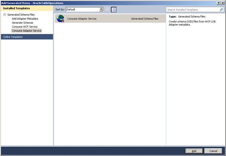Collapse the Generated Schema Files node

5,15
